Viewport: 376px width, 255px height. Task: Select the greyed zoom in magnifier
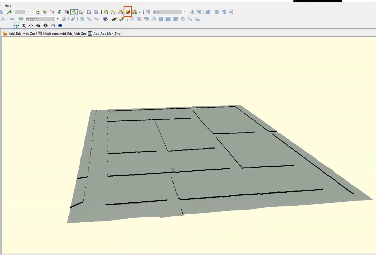tap(89, 19)
